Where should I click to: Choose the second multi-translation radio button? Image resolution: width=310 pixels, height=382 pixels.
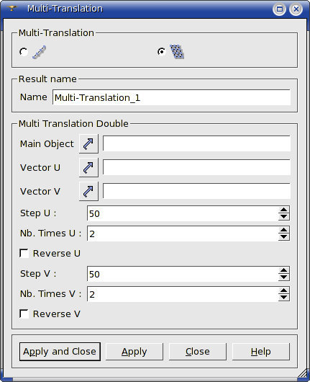[161, 52]
